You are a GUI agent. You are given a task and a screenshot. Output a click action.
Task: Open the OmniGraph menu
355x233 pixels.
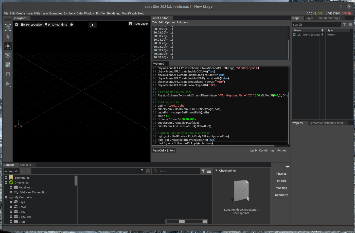[x=129, y=13]
